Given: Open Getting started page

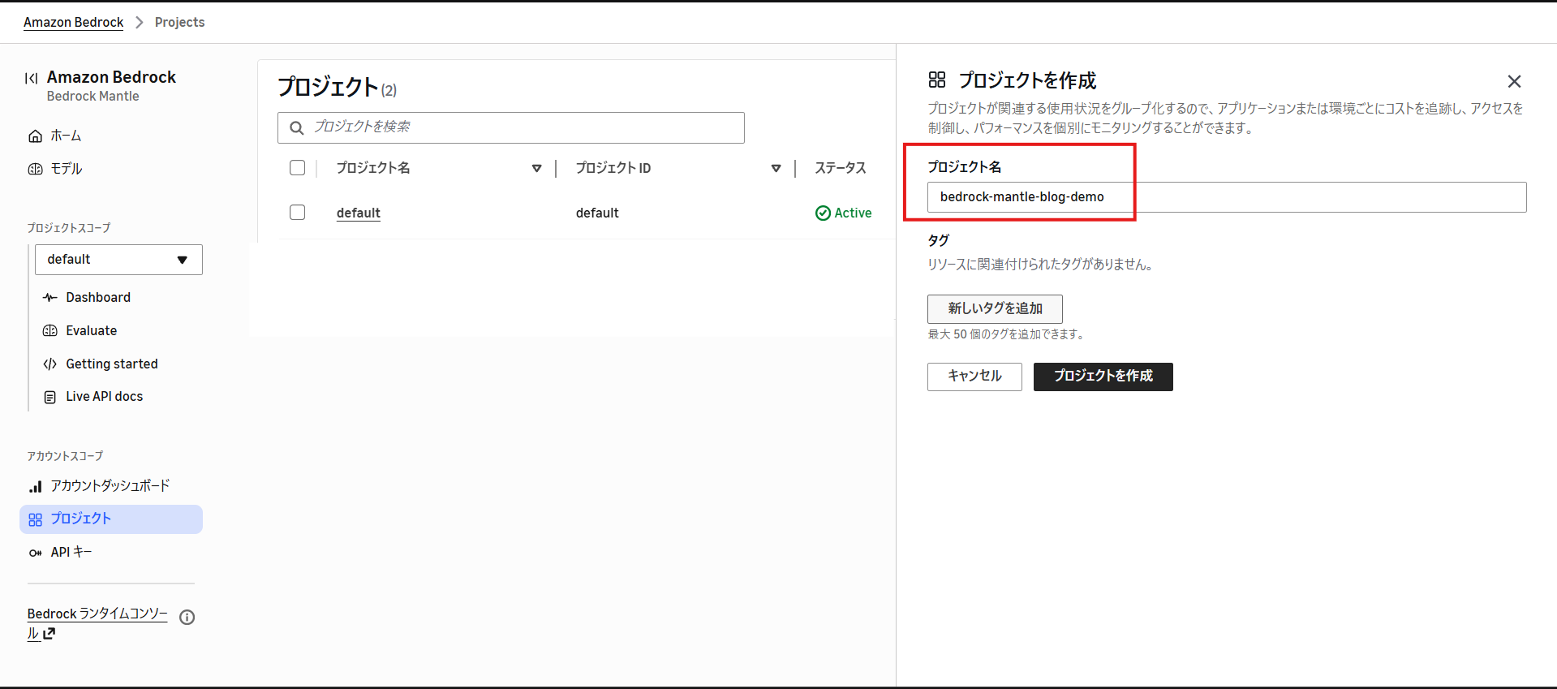Looking at the screenshot, I should click(112, 364).
